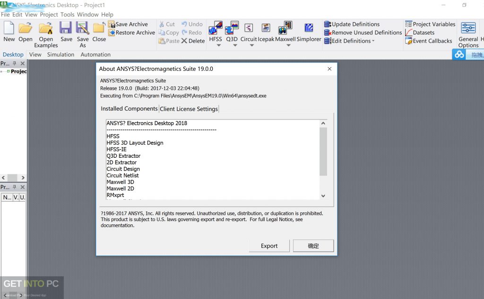Expand the Maxwell dropdown arrow
Screen dimensions: 484x299
click(289, 45)
